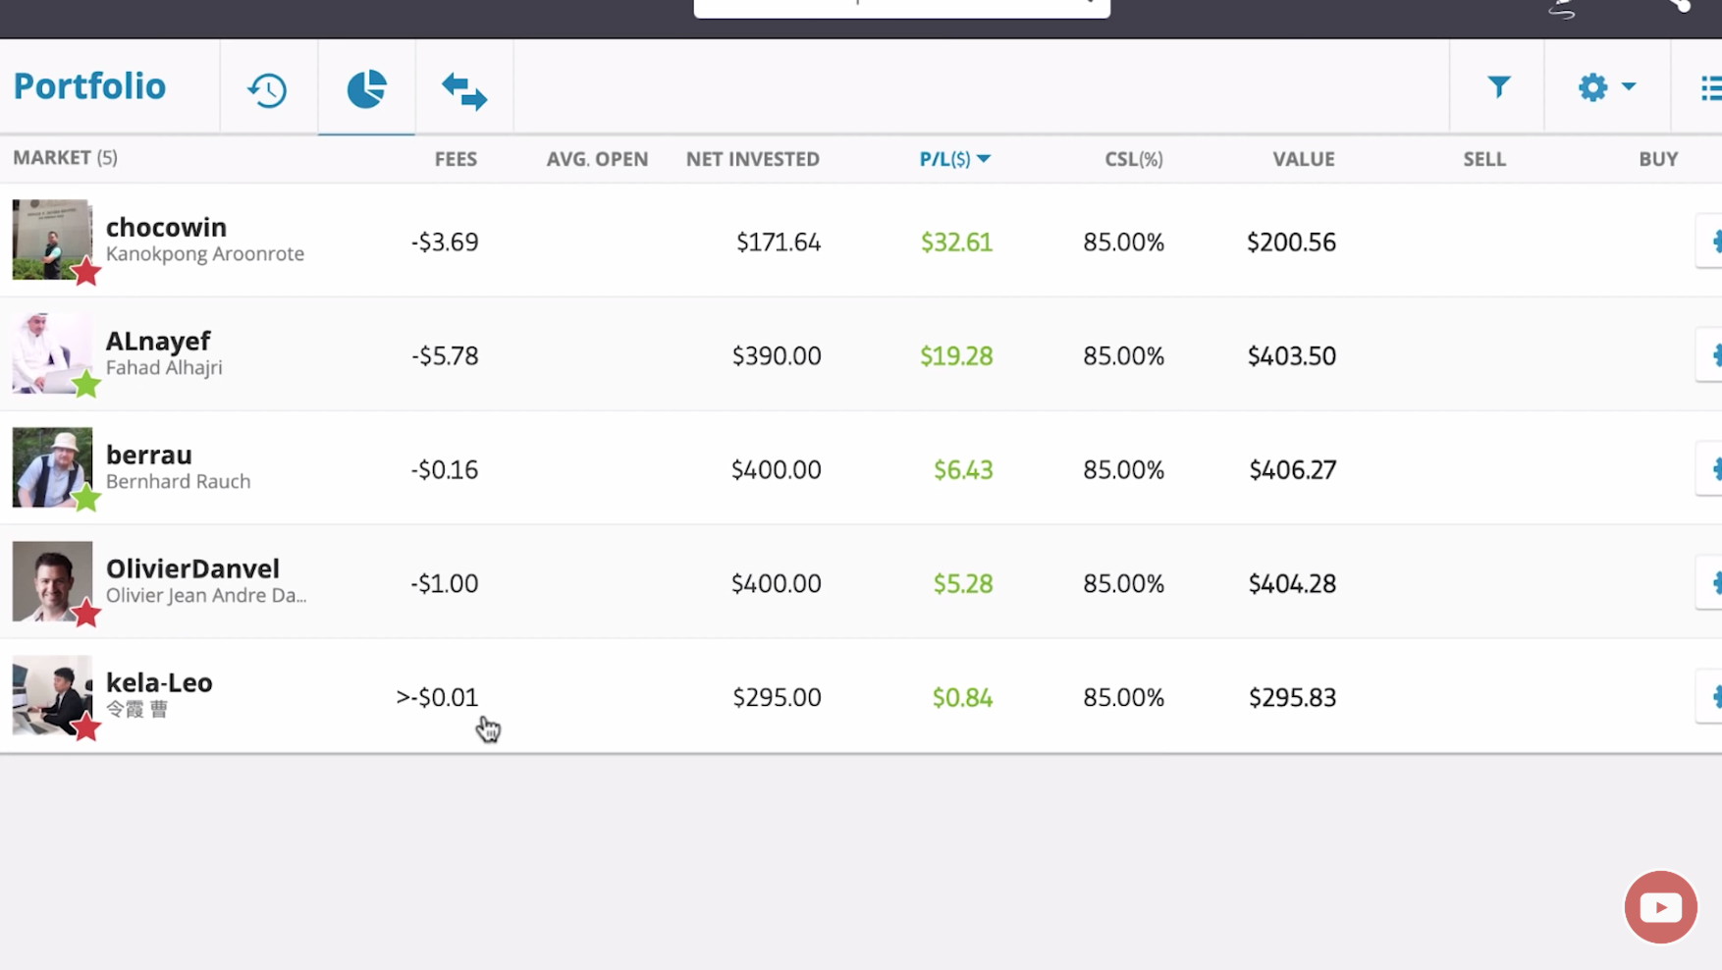Sort by the VALUE column header
This screenshot has height=970, width=1722.
pos(1304,158)
